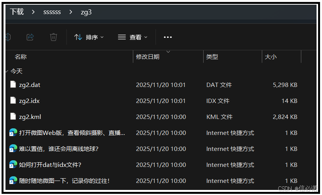Click the IDX 文件 type cell

click(x=218, y=101)
